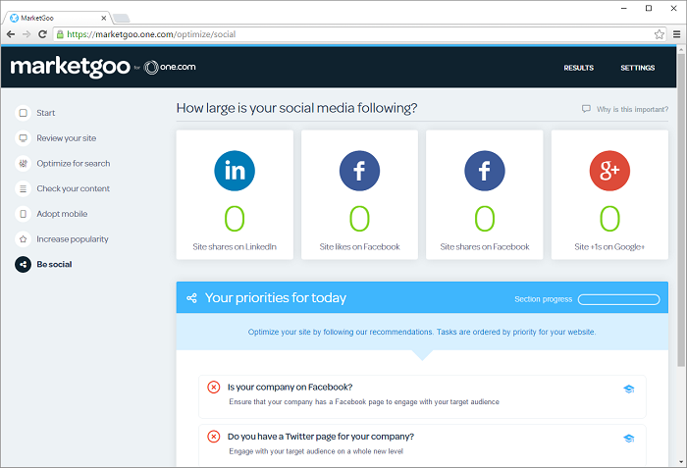The image size is (687, 468).
Task: Expand the 'Is your company on Facebook?' task
Action: (422, 396)
